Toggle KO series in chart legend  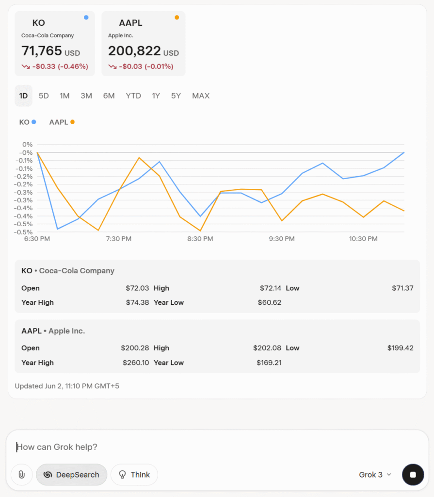[28, 122]
